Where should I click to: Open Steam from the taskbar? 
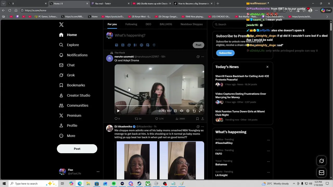click(x=139, y=184)
